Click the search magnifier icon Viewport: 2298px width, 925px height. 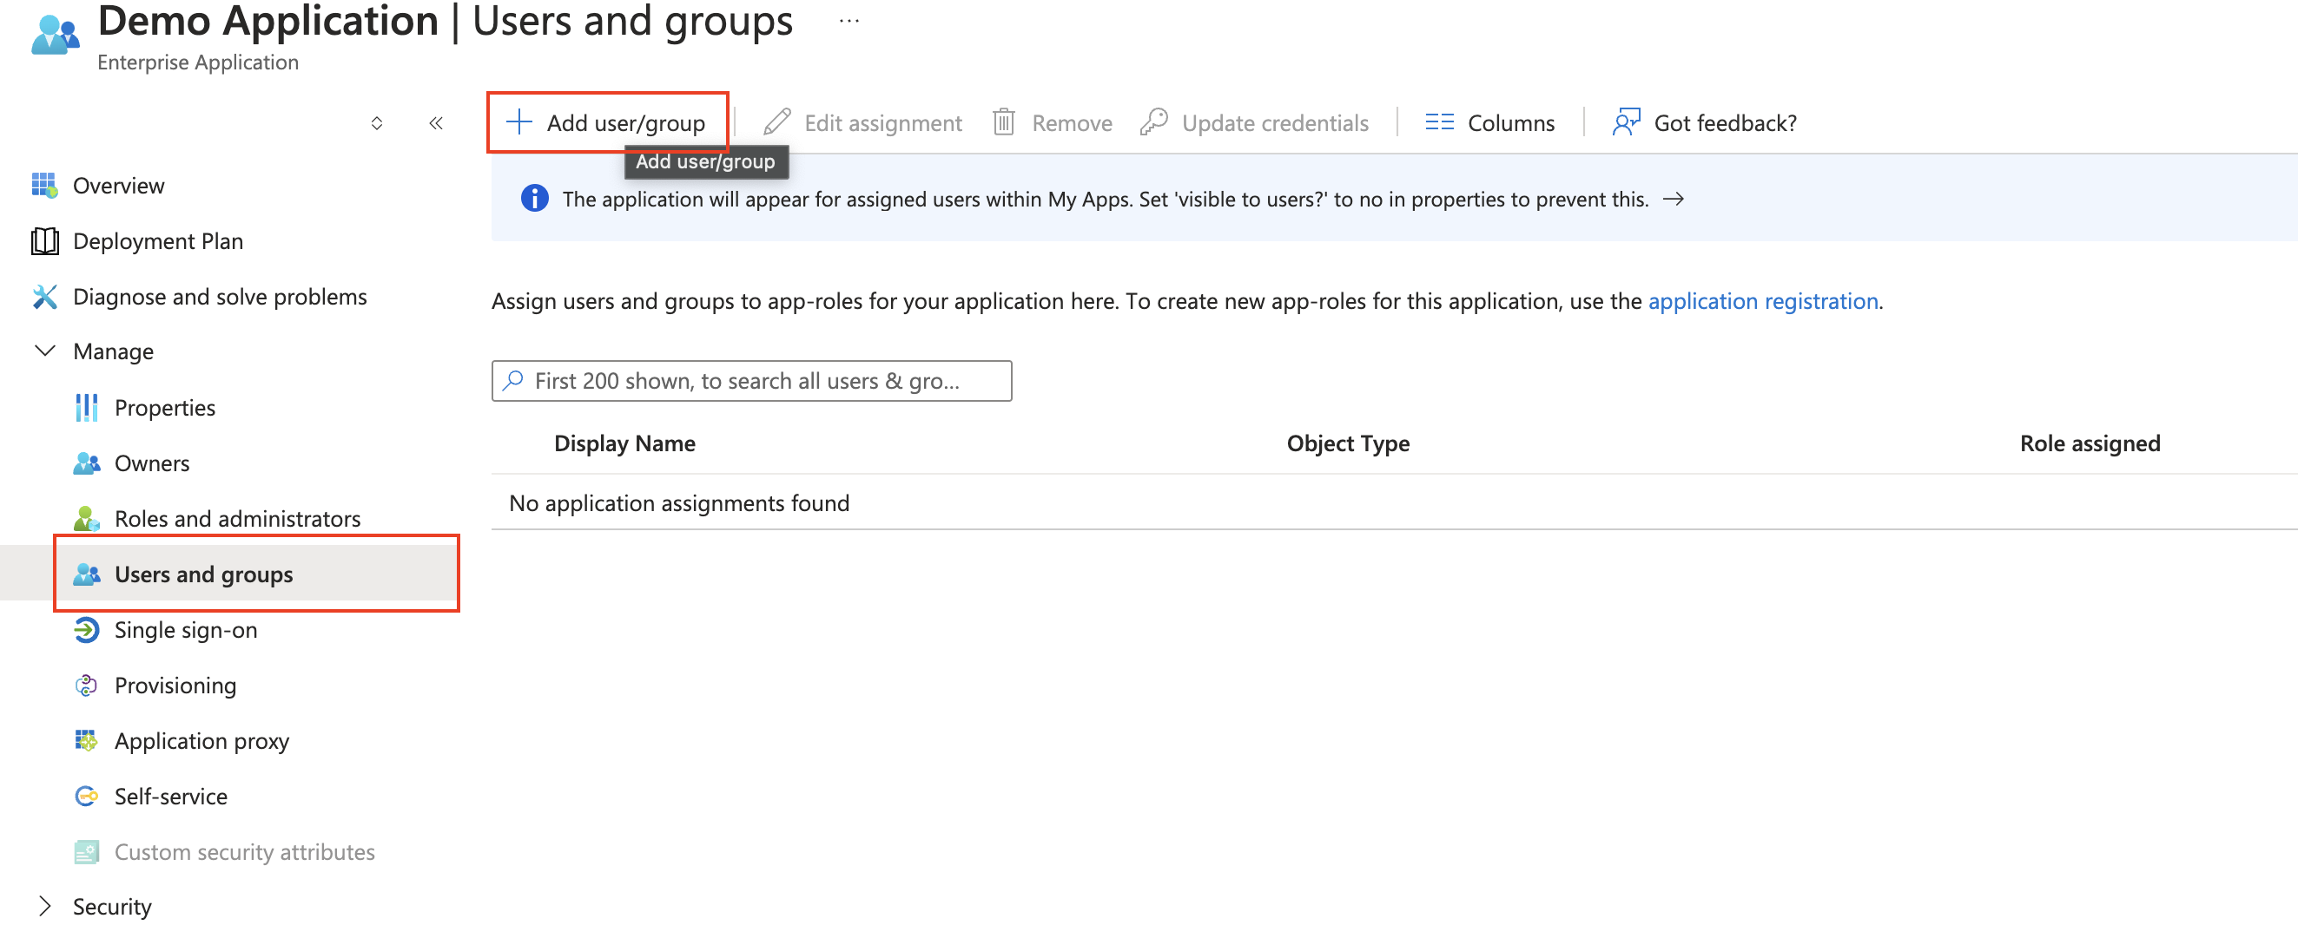pos(513,381)
